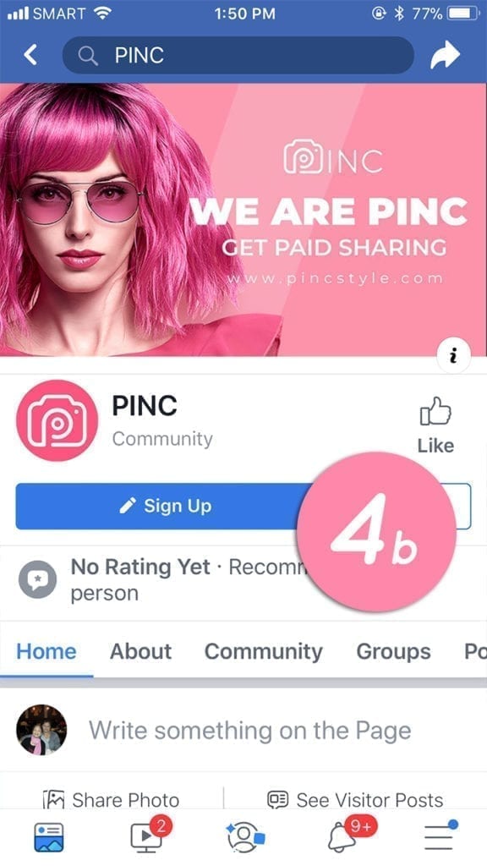Viewport: 487px width, 866px height.
Task: Click the Share Photo button
Action: click(111, 800)
